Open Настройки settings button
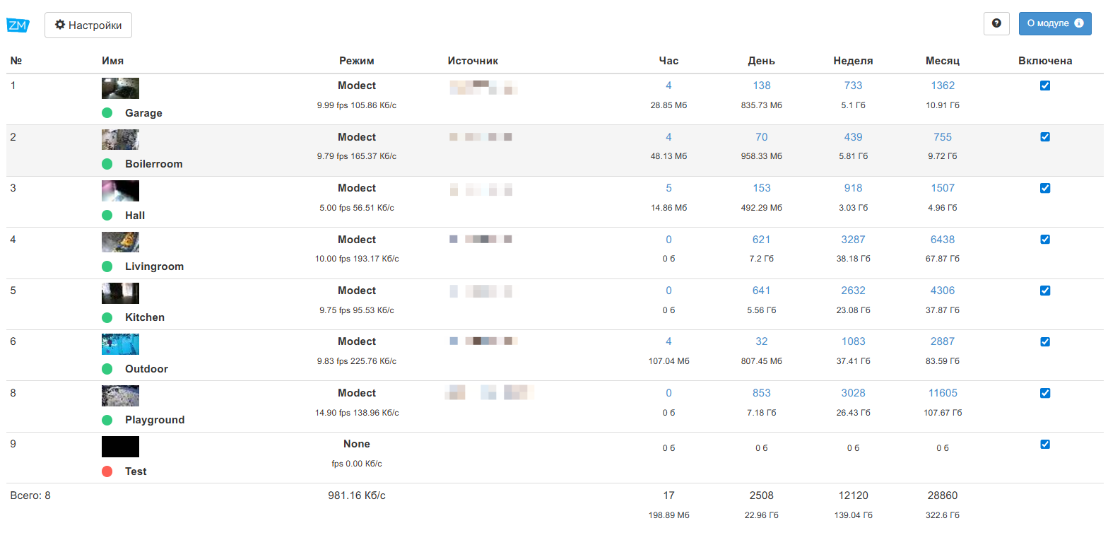Viewport: 1108px width, 540px height. 88,25
